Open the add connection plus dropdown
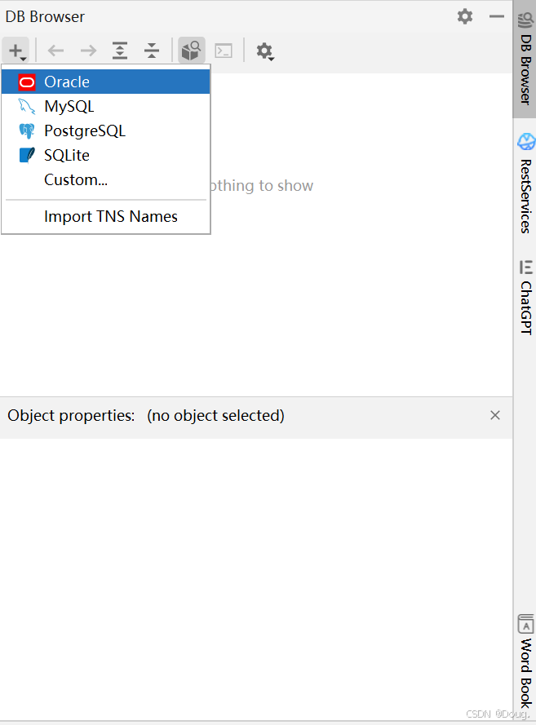Screen dimensions: 536x725 16,51
